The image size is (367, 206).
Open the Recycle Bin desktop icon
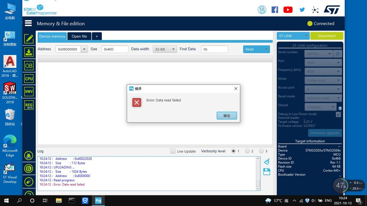pos(10,117)
